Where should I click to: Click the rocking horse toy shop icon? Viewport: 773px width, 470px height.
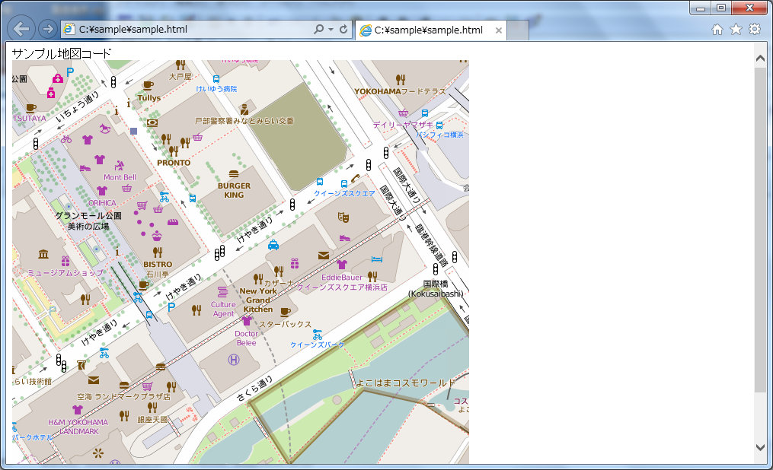tap(105, 129)
